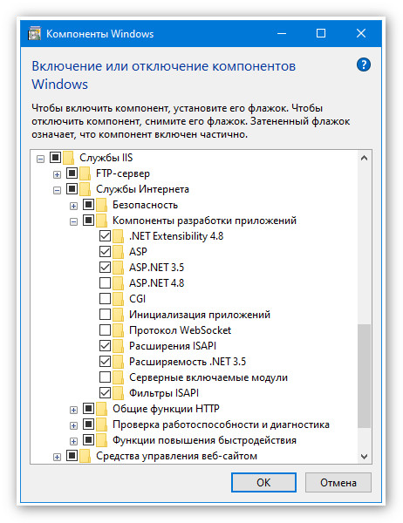Close the Компоненты Windows dialog

coord(361,33)
